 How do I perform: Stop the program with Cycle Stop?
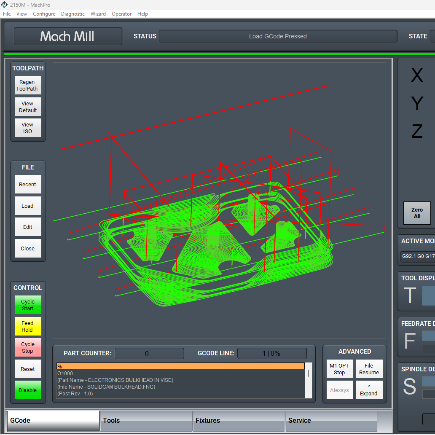(28, 347)
